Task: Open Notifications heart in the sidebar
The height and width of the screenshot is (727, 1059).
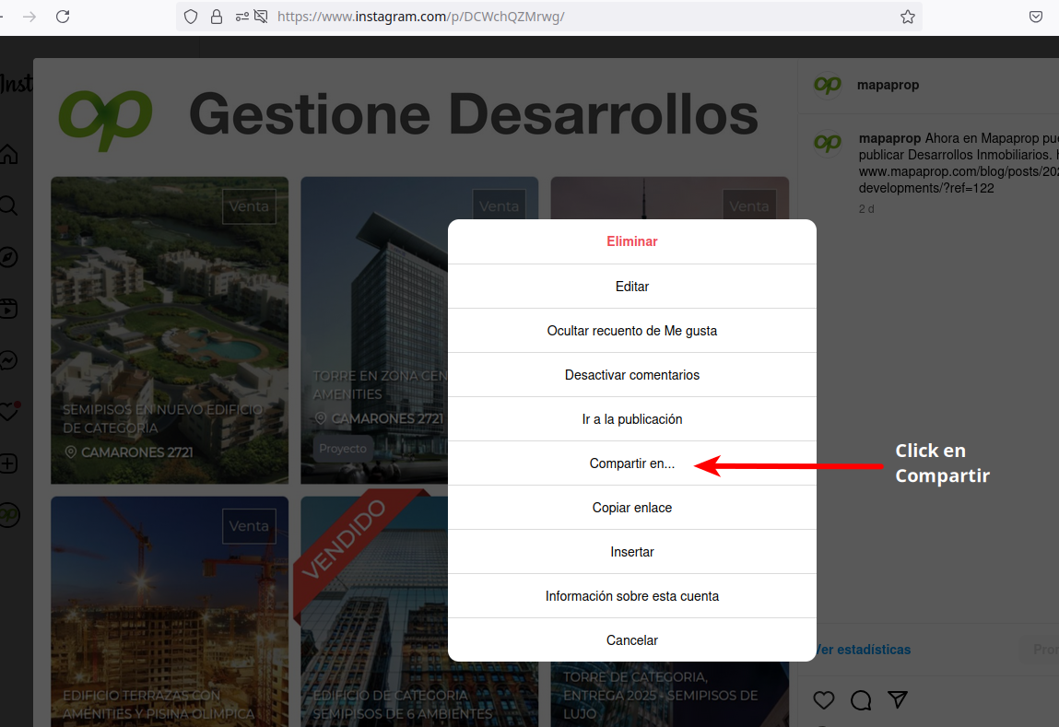Action: (x=9, y=412)
